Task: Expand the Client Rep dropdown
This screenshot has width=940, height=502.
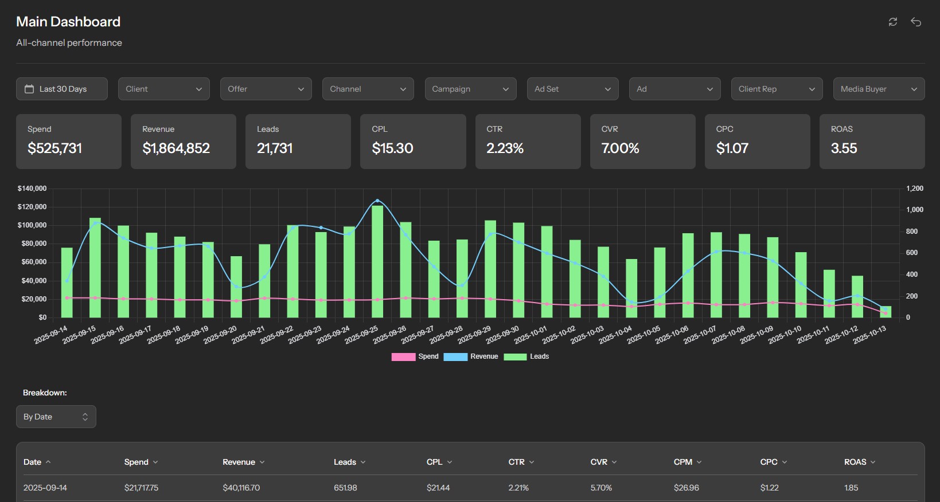Action: [x=777, y=89]
